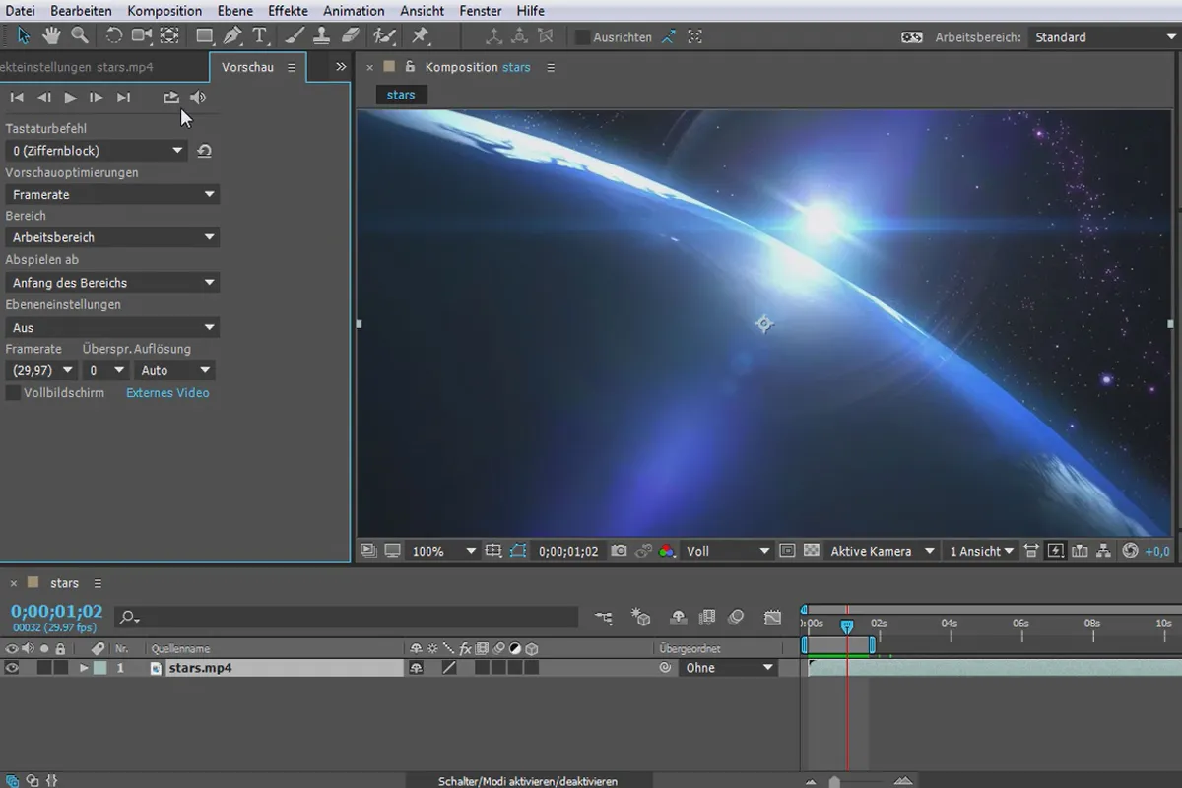Select the Pan Behind anchor point tool
Viewport: 1182px width, 788px height.
click(169, 36)
